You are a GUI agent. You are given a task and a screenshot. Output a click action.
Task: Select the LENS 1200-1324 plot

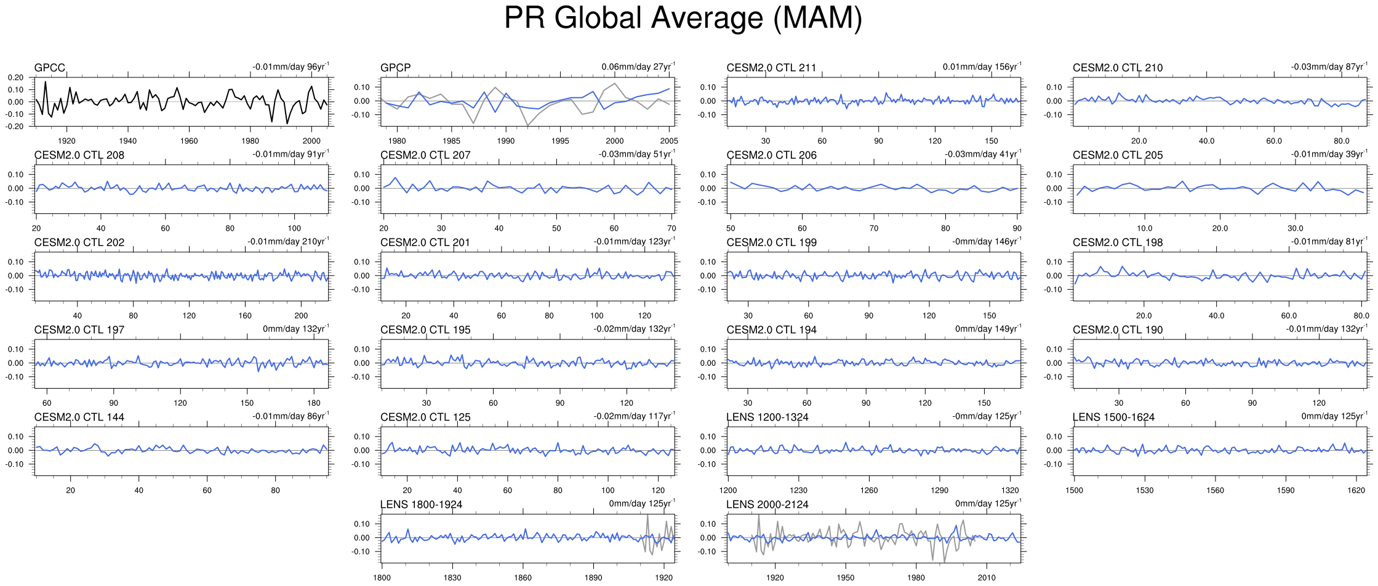click(x=873, y=451)
